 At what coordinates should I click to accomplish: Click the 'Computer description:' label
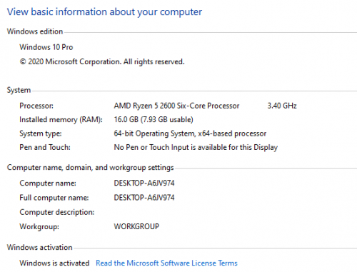pos(57,212)
